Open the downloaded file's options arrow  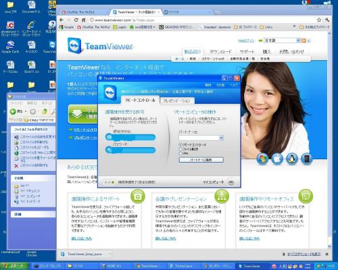[x=110, y=254]
